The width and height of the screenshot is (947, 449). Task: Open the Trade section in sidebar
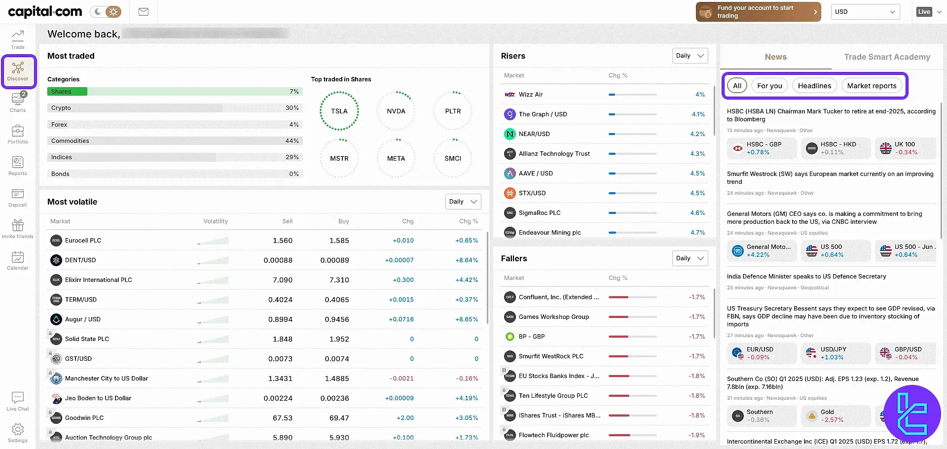click(18, 39)
